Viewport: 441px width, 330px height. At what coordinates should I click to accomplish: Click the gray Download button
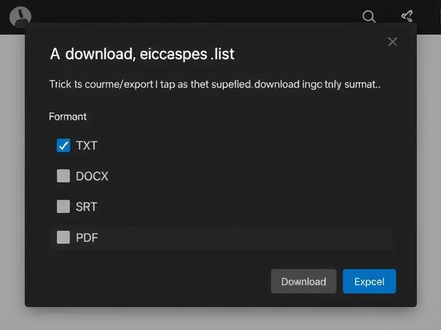(303, 281)
